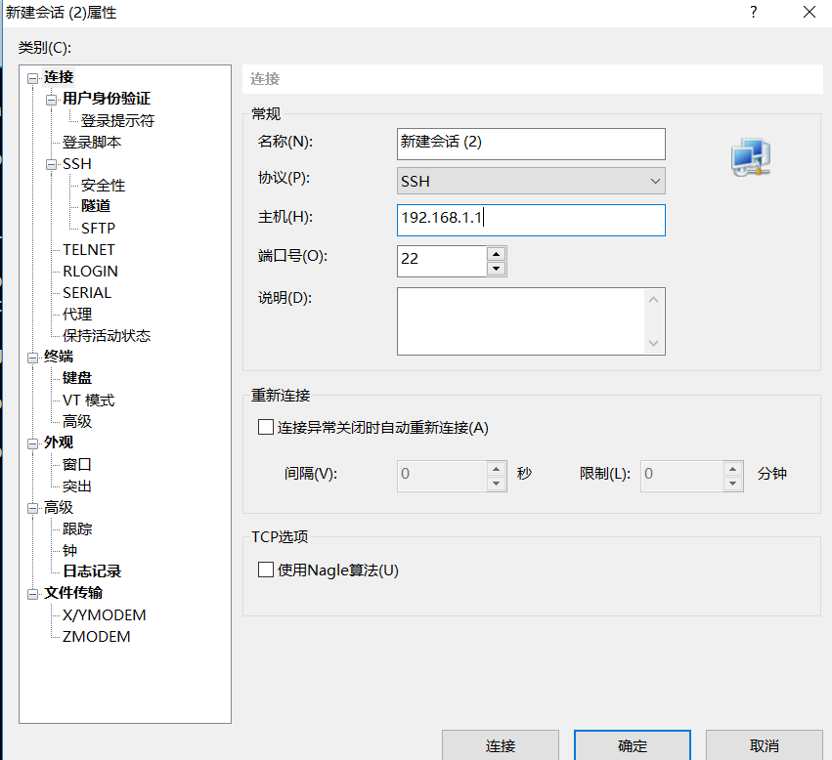This screenshot has width=832, height=760.
Task: Click the 主机 host input field
Action: tap(531, 220)
